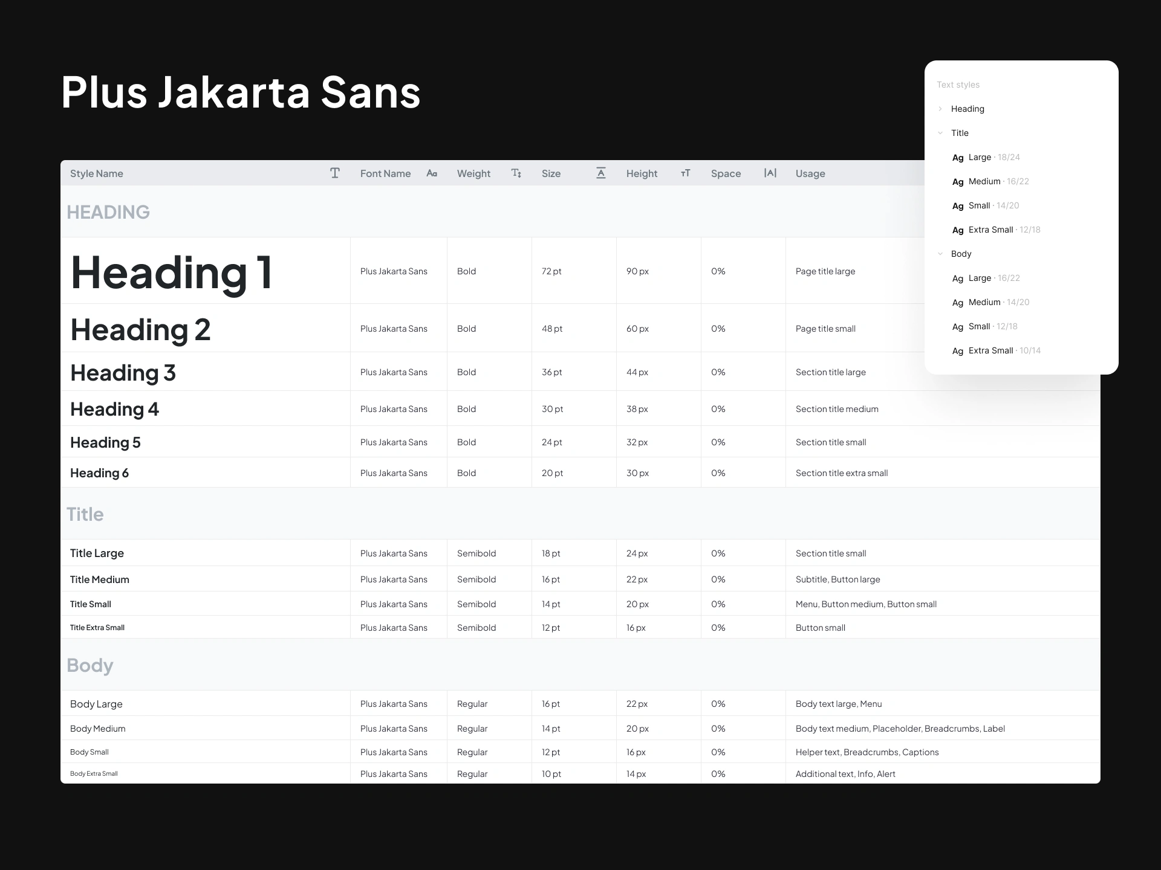The image size is (1161, 870).
Task: Click Semibold weight in the Title Medium row
Action: coord(476,579)
